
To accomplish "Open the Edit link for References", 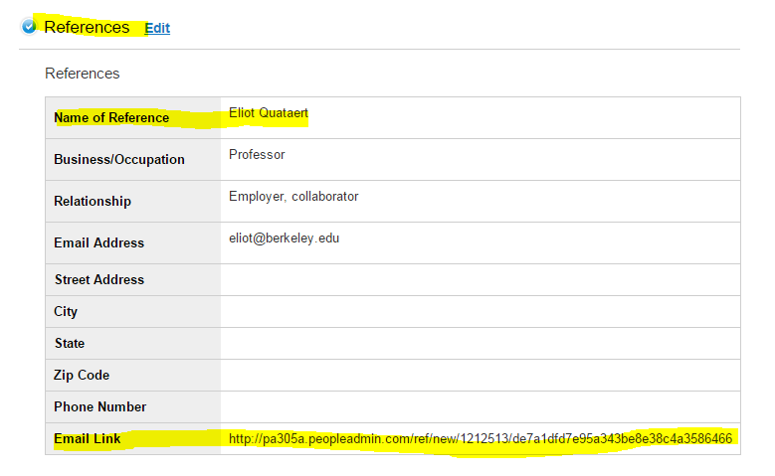I will point(157,28).
